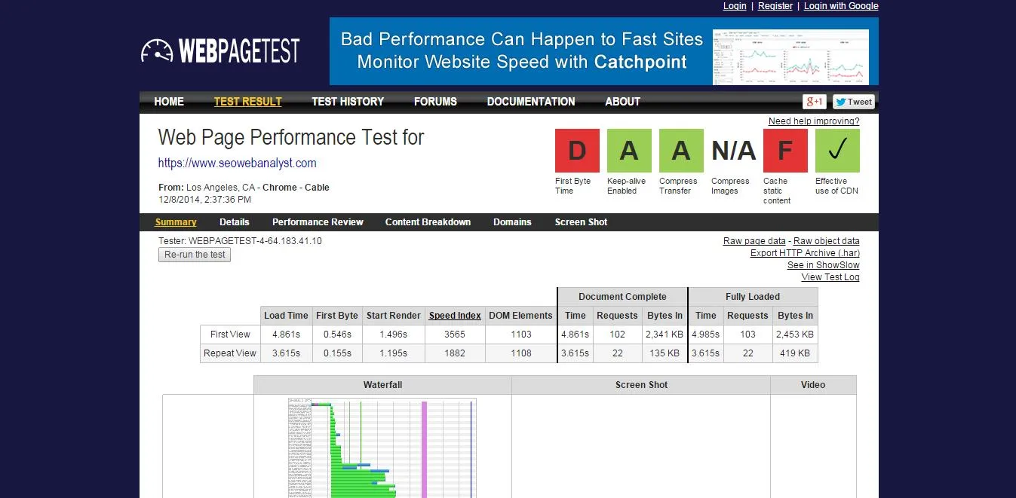Open the Forums menu item
The image size is (1016, 498).
435,102
